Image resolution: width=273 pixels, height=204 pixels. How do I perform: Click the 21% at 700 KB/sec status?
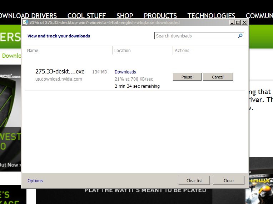tap(134, 79)
